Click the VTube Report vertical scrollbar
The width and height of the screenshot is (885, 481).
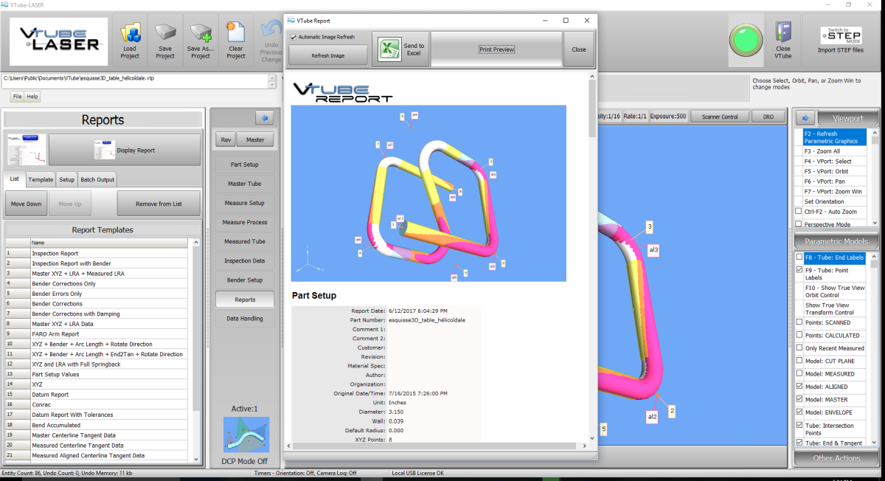(x=592, y=258)
